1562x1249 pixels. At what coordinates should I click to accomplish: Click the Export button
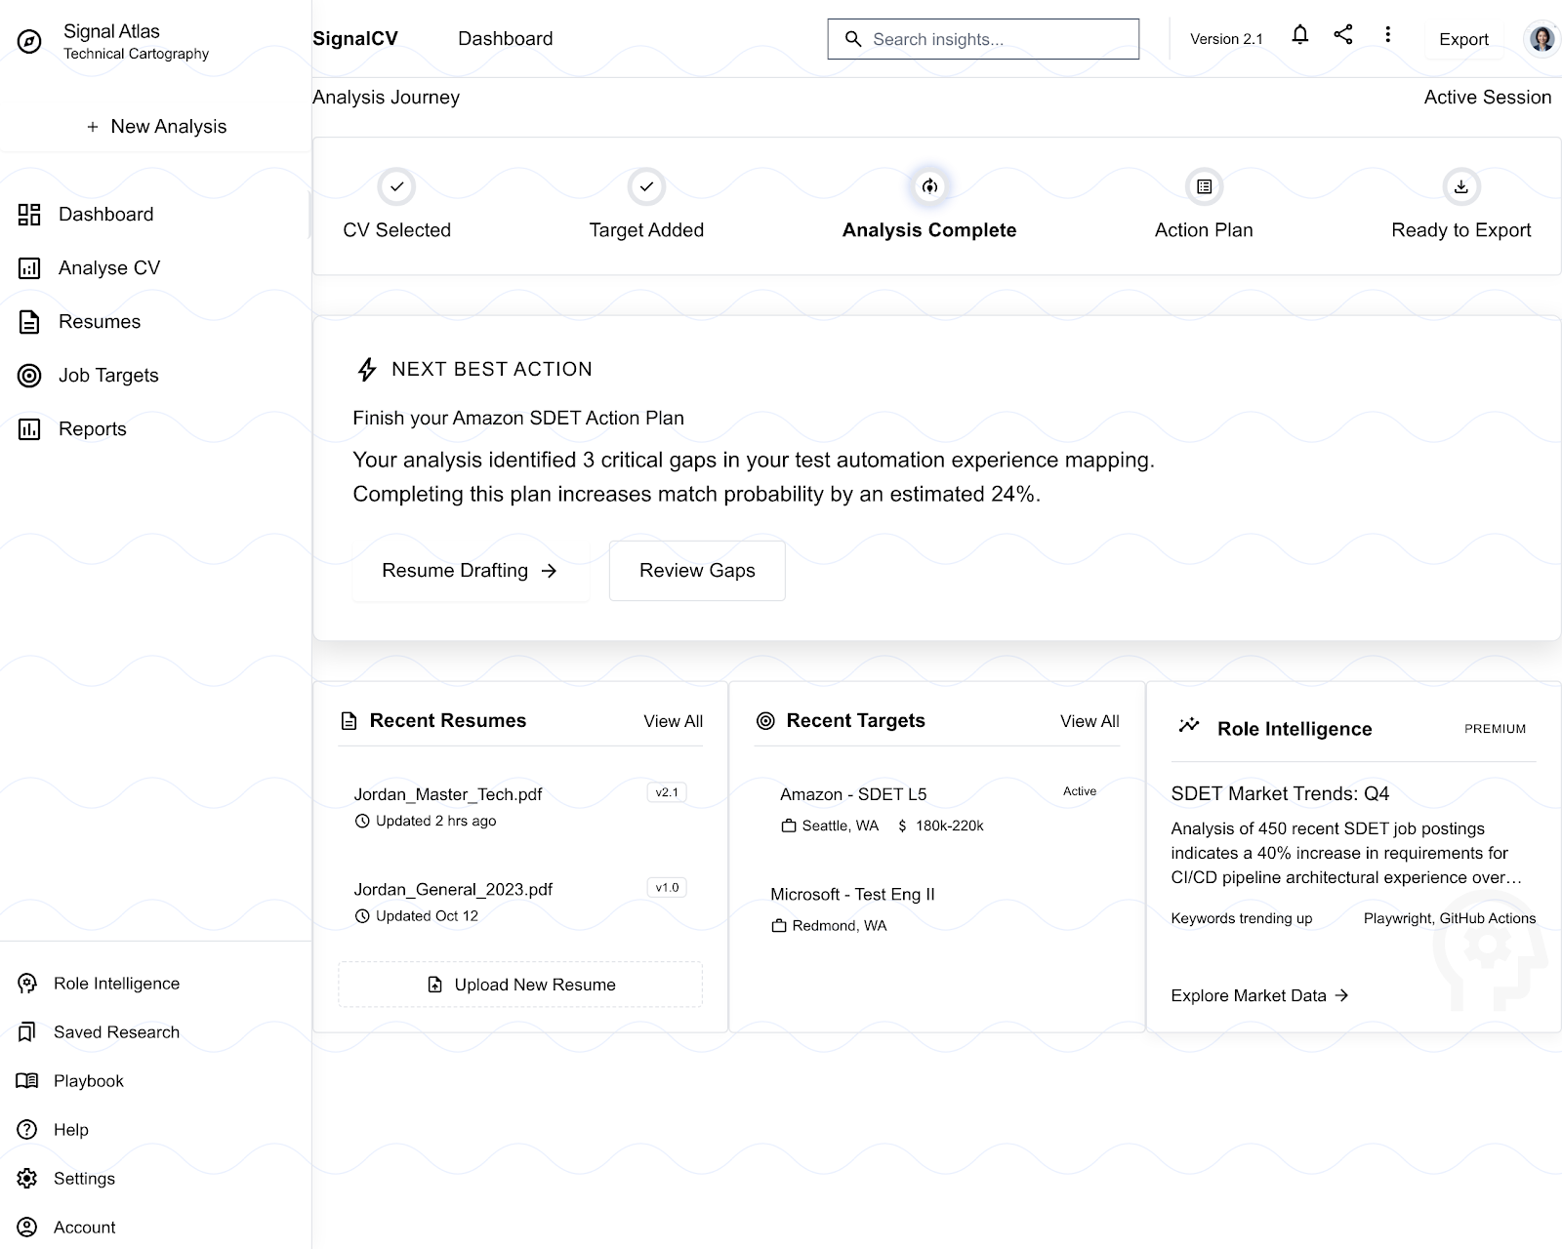pyautogui.click(x=1463, y=39)
